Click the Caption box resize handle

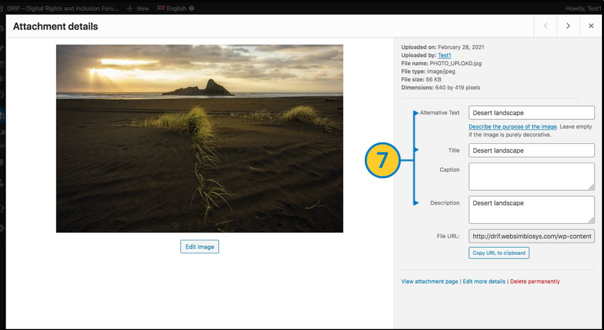click(x=591, y=187)
